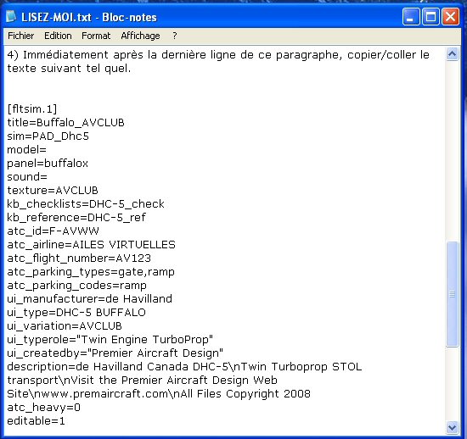
Task: Click the scrollbar down arrow
Action: 452,427
